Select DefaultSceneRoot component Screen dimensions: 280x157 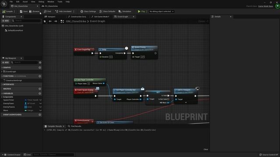[14, 31]
